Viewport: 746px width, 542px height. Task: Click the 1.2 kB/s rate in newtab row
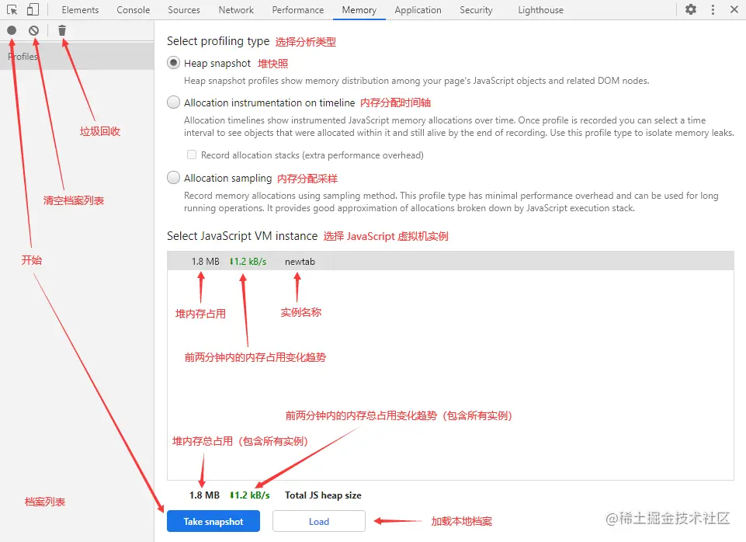(248, 261)
